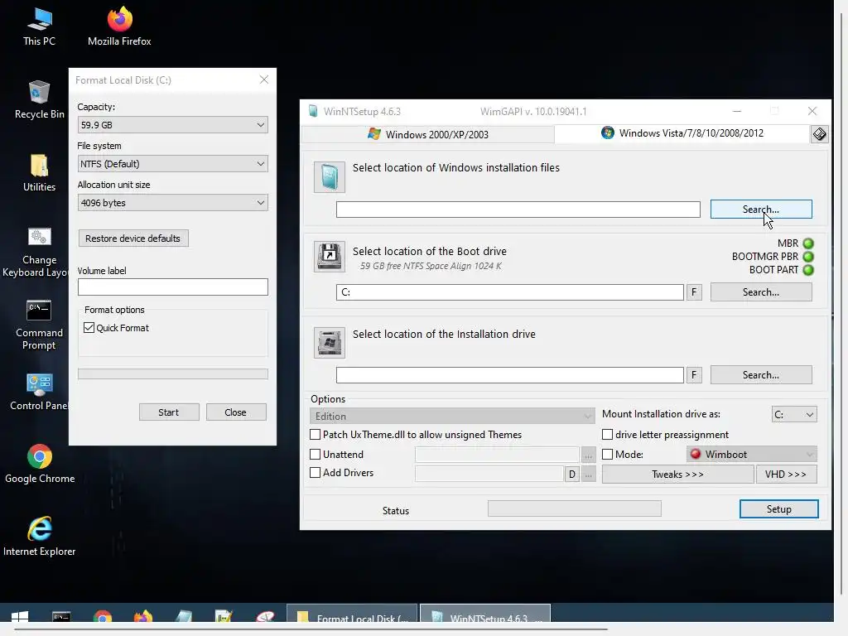Click Search for Windows installation files
Screen dimensions: 848x636
tap(761, 210)
